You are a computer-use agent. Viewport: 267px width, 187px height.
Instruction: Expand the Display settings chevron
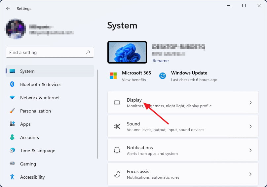pyautogui.click(x=250, y=103)
